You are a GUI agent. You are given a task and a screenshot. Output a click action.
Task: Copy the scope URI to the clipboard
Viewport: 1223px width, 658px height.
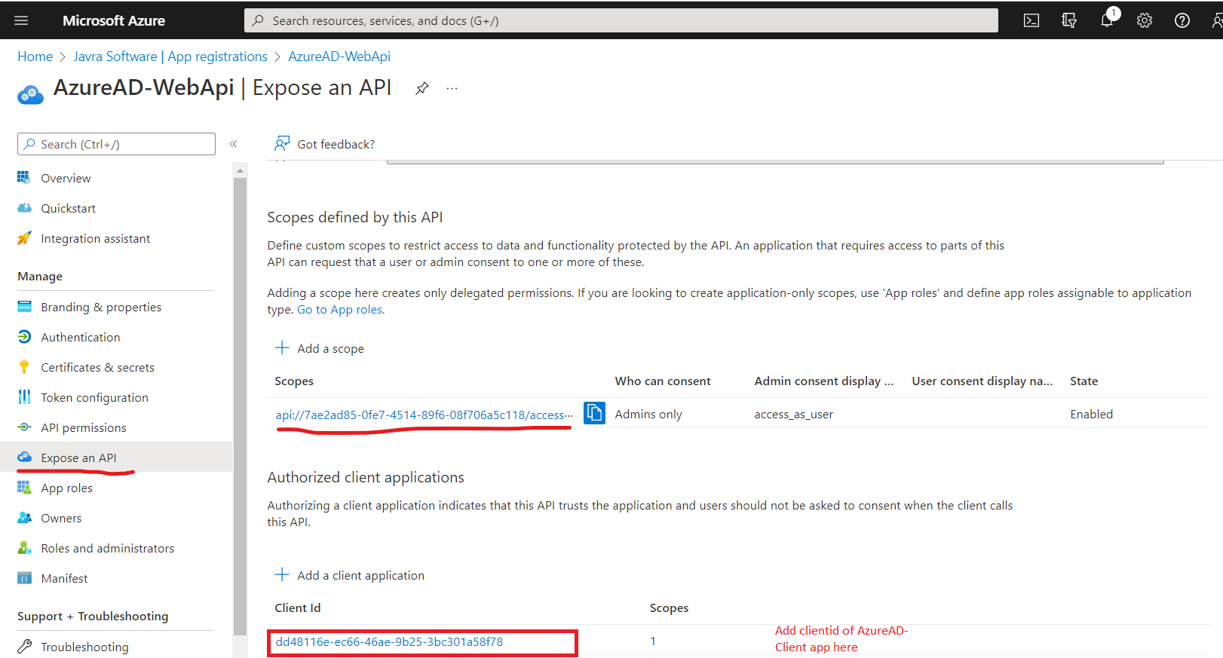[x=594, y=413]
